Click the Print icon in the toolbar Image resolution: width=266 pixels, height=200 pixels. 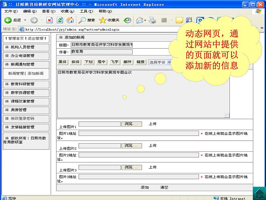point(152,20)
